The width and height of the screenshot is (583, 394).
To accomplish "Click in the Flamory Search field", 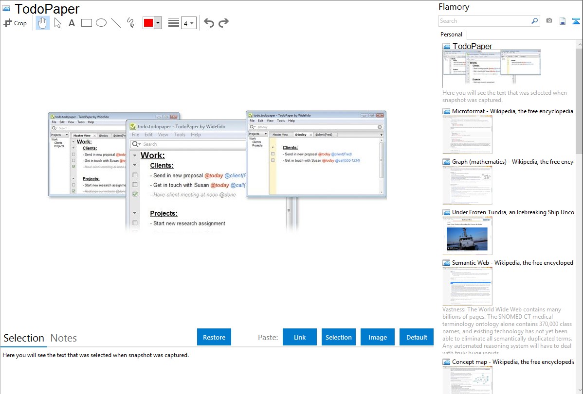I will [485, 21].
